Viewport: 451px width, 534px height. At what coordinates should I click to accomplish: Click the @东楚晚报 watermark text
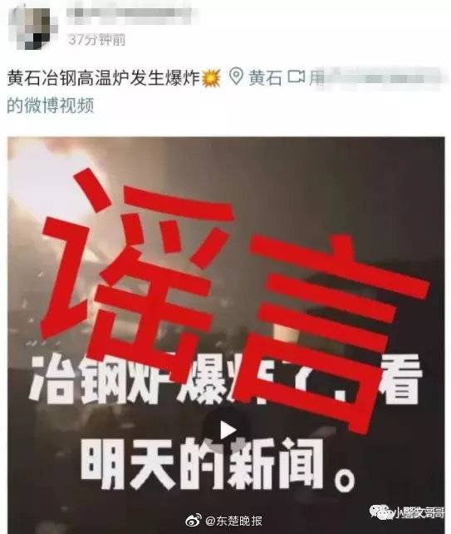pyautogui.click(x=233, y=521)
